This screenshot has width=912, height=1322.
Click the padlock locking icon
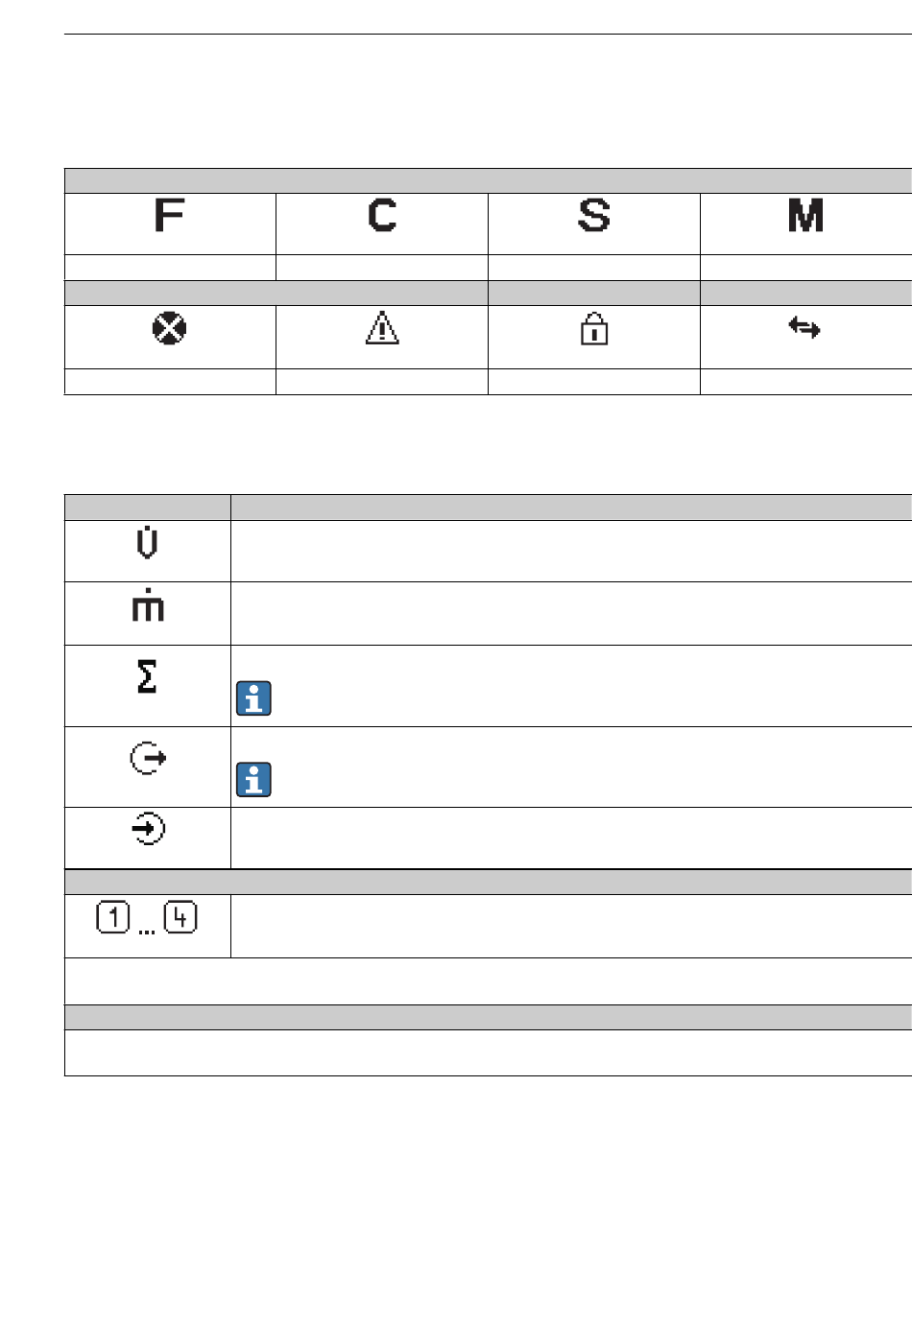click(x=594, y=329)
